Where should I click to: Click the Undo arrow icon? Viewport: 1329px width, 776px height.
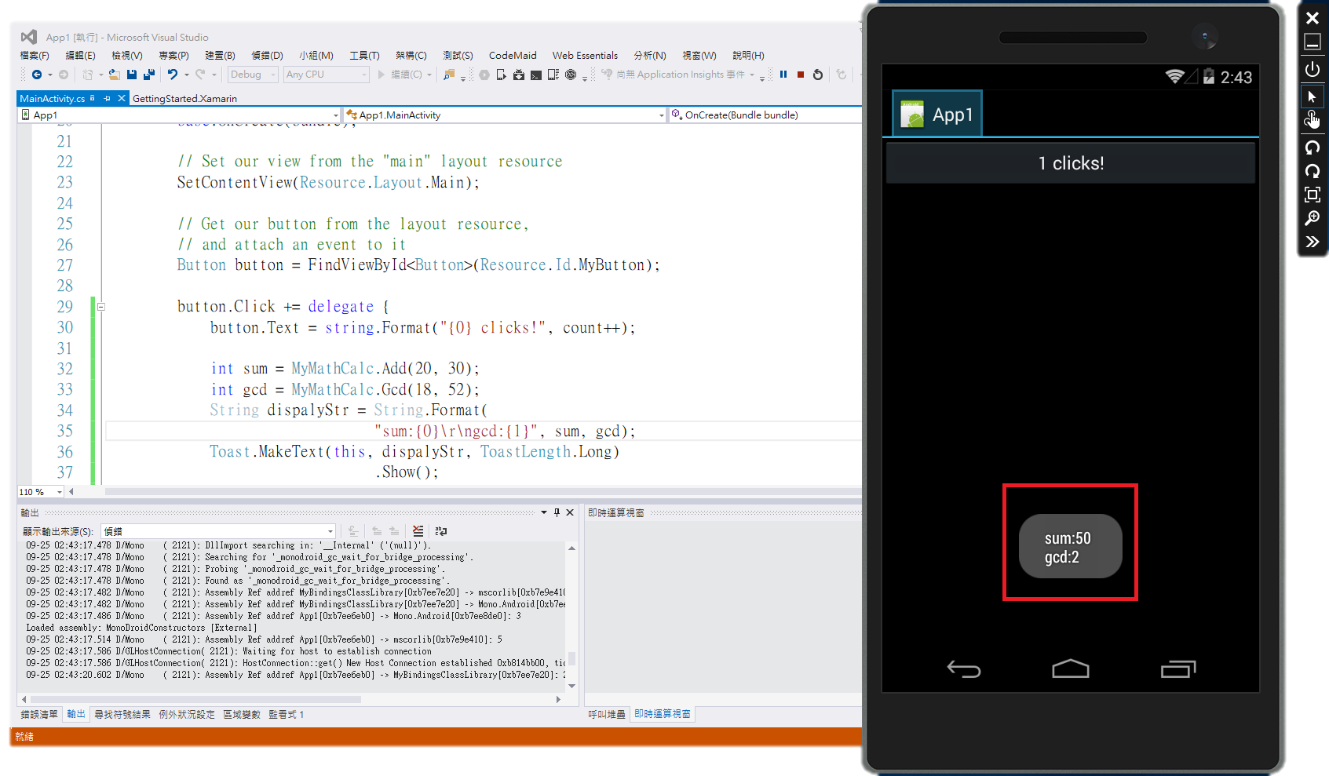173,75
